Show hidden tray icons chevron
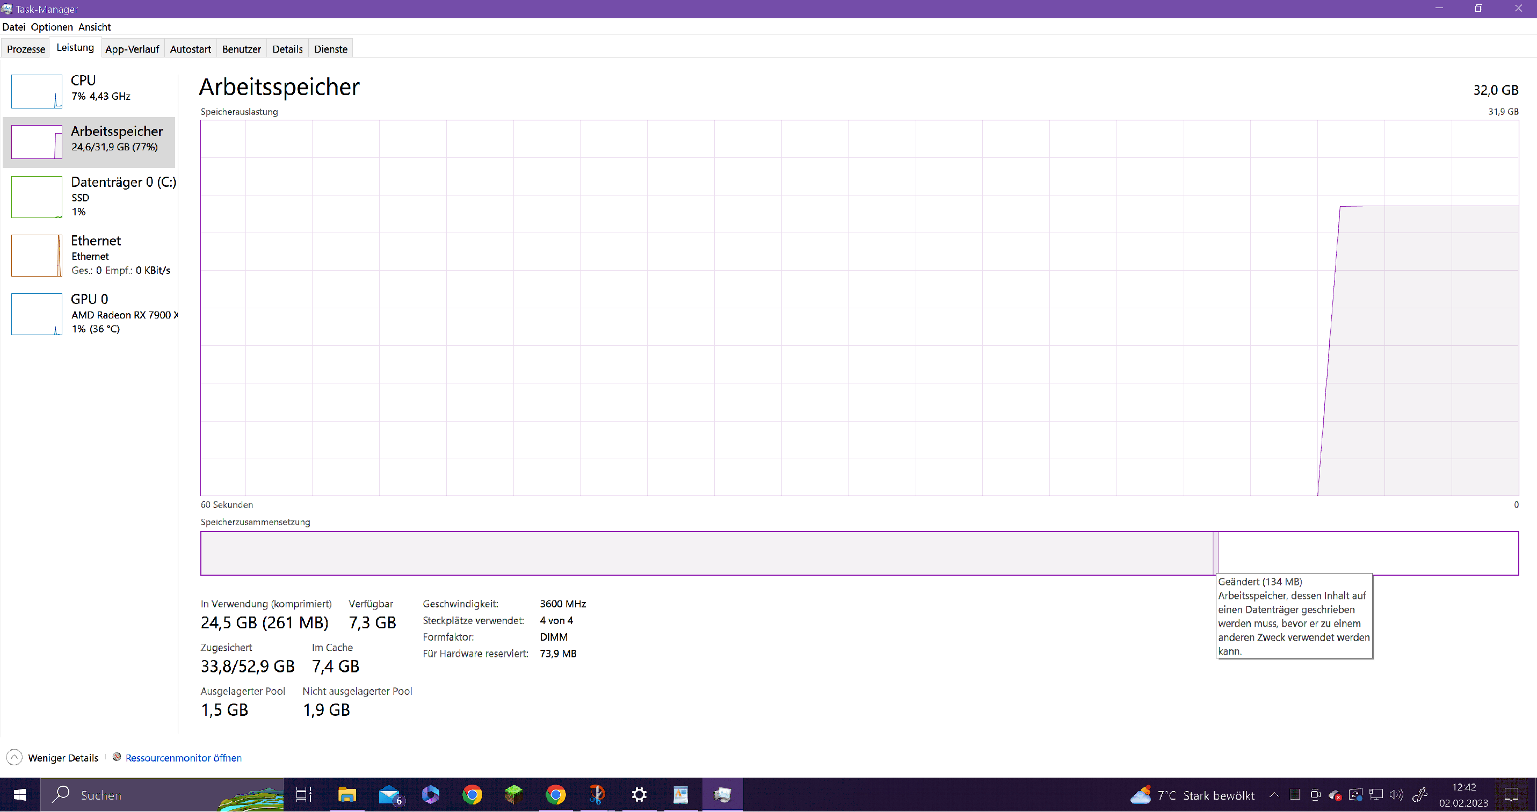 pos(1274,795)
